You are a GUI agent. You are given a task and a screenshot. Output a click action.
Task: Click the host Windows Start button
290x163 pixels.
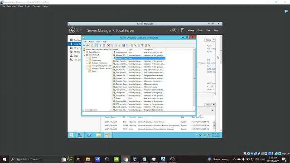tap(5, 159)
